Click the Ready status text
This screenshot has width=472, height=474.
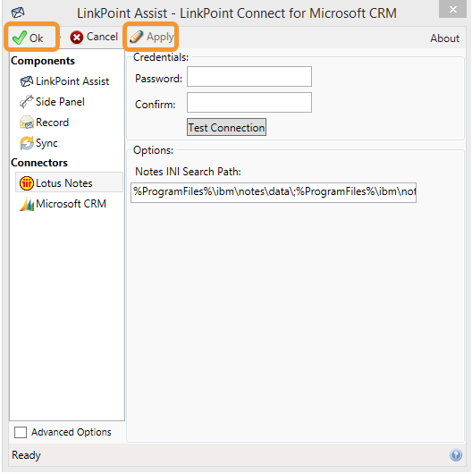(x=26, y=455)
